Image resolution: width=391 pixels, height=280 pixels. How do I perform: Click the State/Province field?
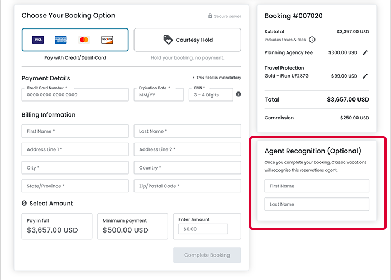(75, 186)
